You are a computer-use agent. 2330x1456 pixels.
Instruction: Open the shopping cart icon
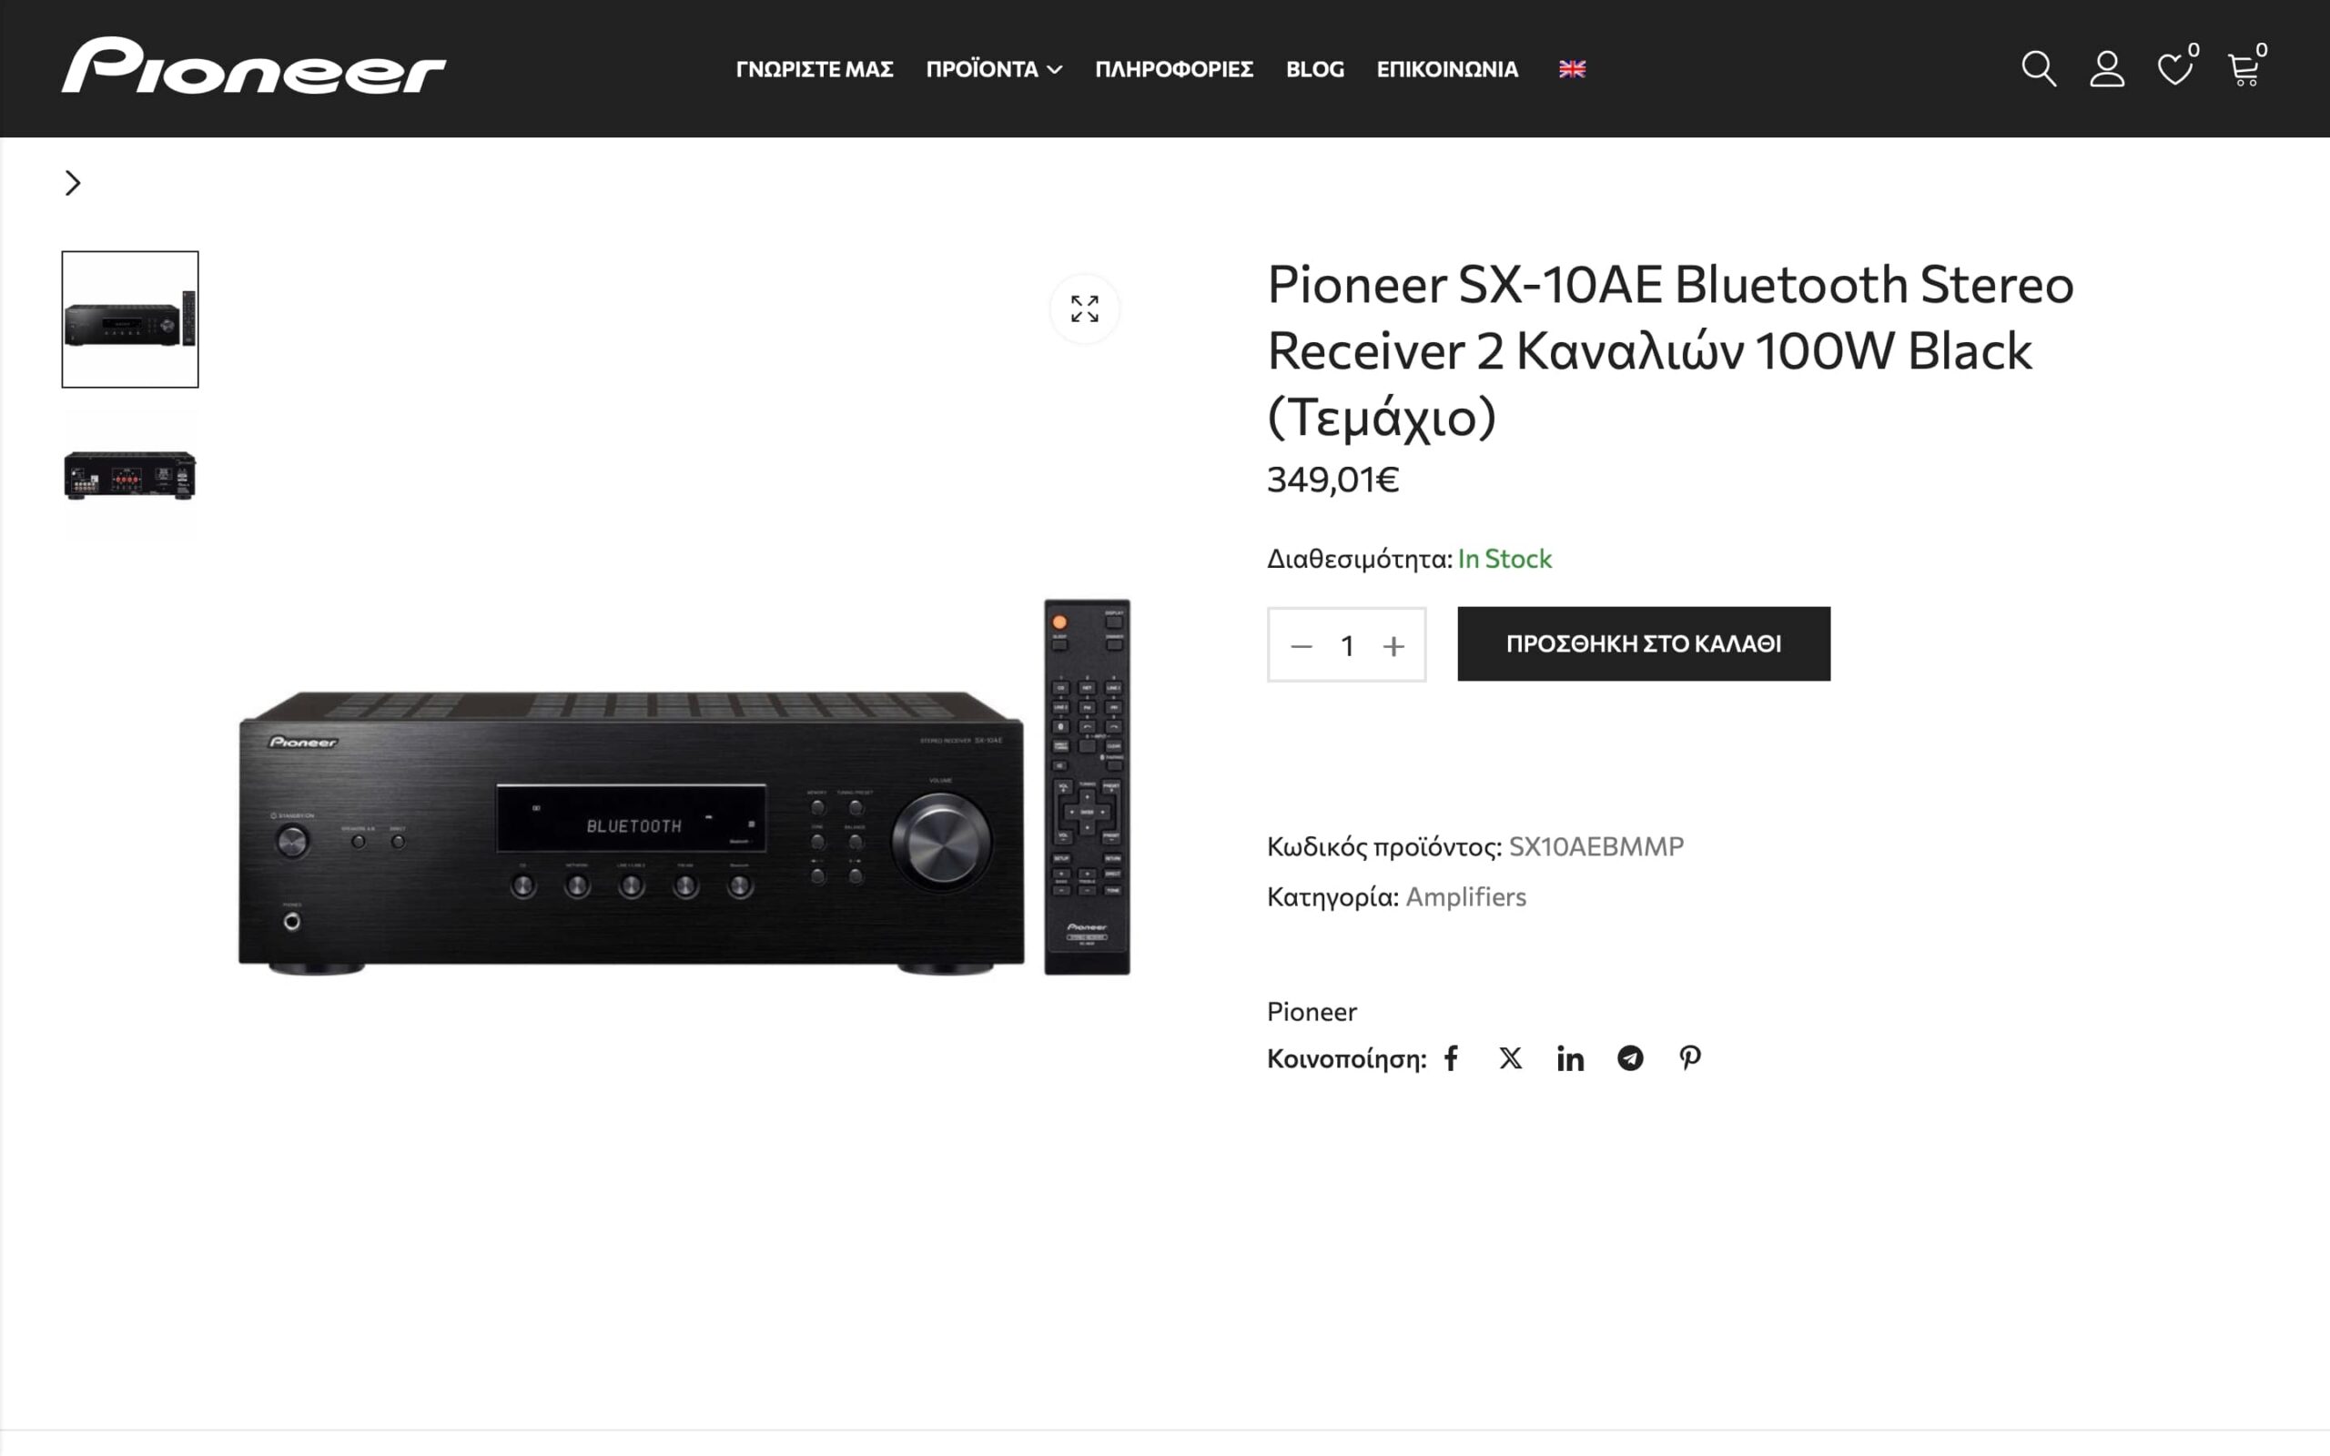coord(2244,68)
